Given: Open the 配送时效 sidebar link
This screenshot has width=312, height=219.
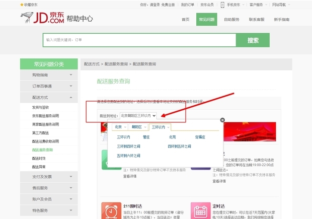Looking at the screenshot, I should 39,158.
